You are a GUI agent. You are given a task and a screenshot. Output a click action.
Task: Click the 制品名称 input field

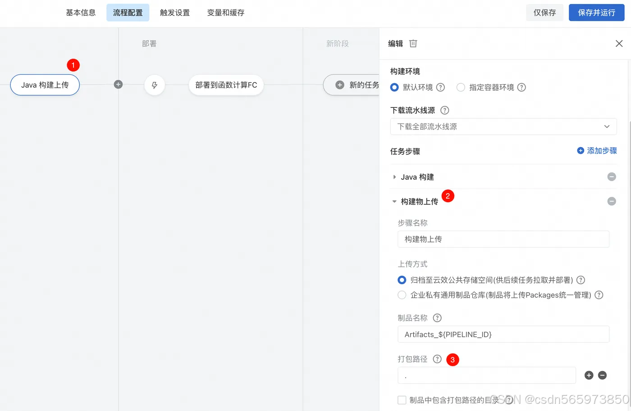[x=503, y=334]
